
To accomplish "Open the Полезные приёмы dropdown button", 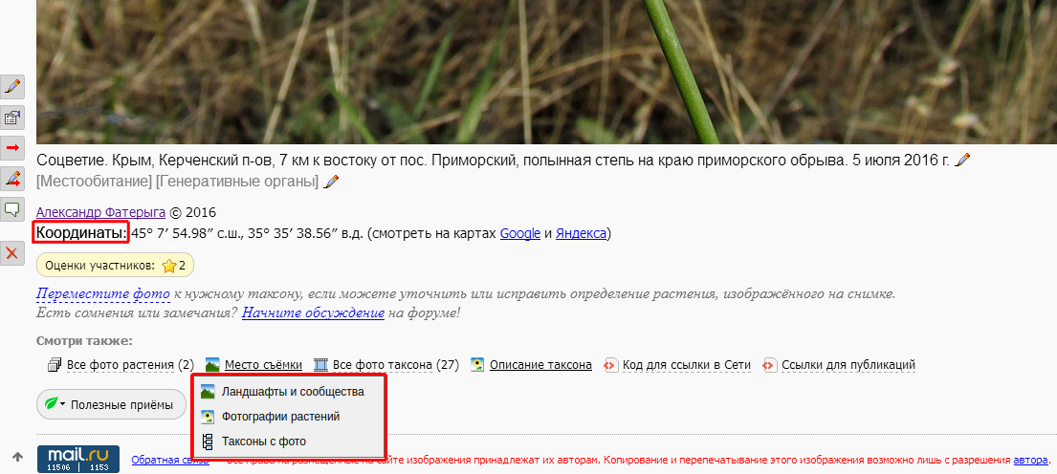I will tap(110, 404).
